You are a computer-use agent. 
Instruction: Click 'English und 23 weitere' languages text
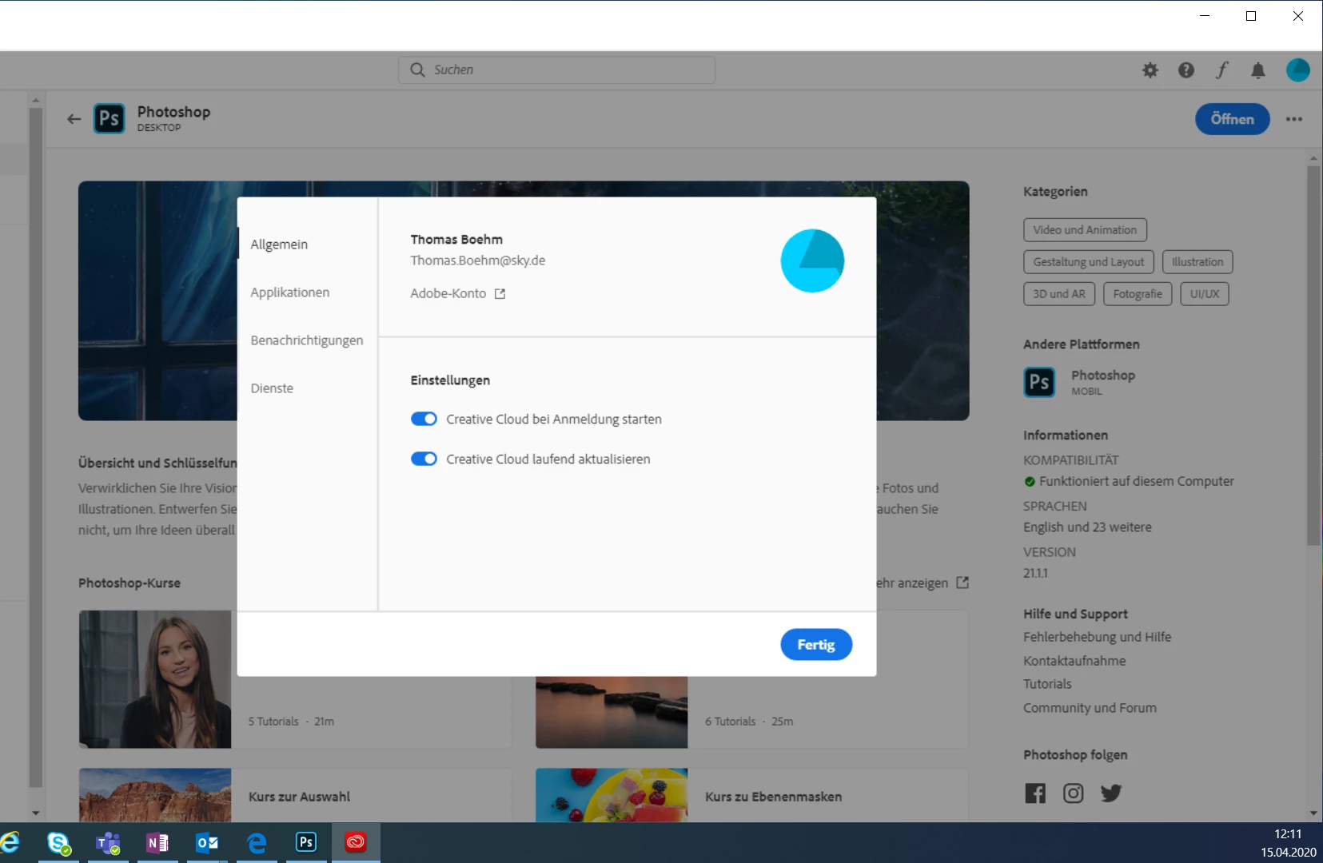tap(1087, 527)
